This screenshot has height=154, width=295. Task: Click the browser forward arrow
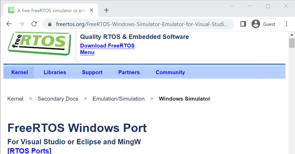click(21, 24)
